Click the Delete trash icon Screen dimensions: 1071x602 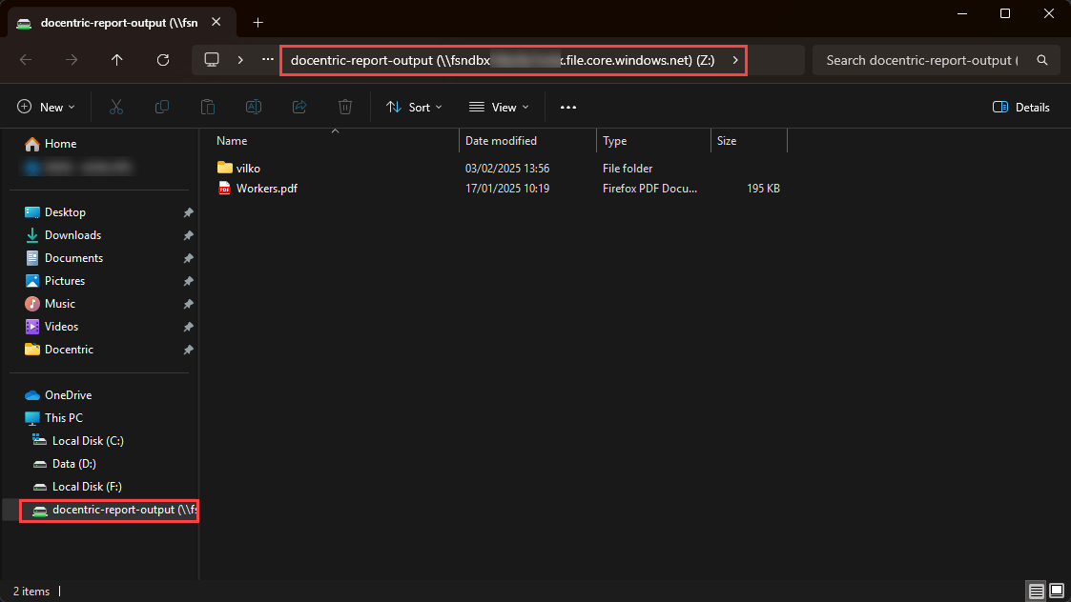[345, 107]
